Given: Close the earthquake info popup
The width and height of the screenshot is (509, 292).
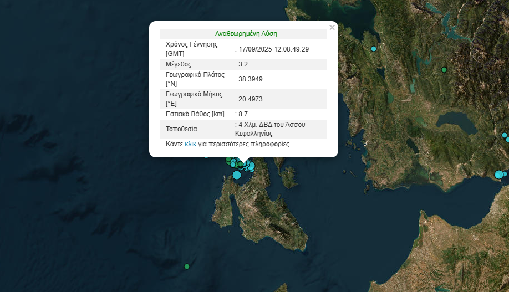Looking at the screenshot, I should [332, 28].
